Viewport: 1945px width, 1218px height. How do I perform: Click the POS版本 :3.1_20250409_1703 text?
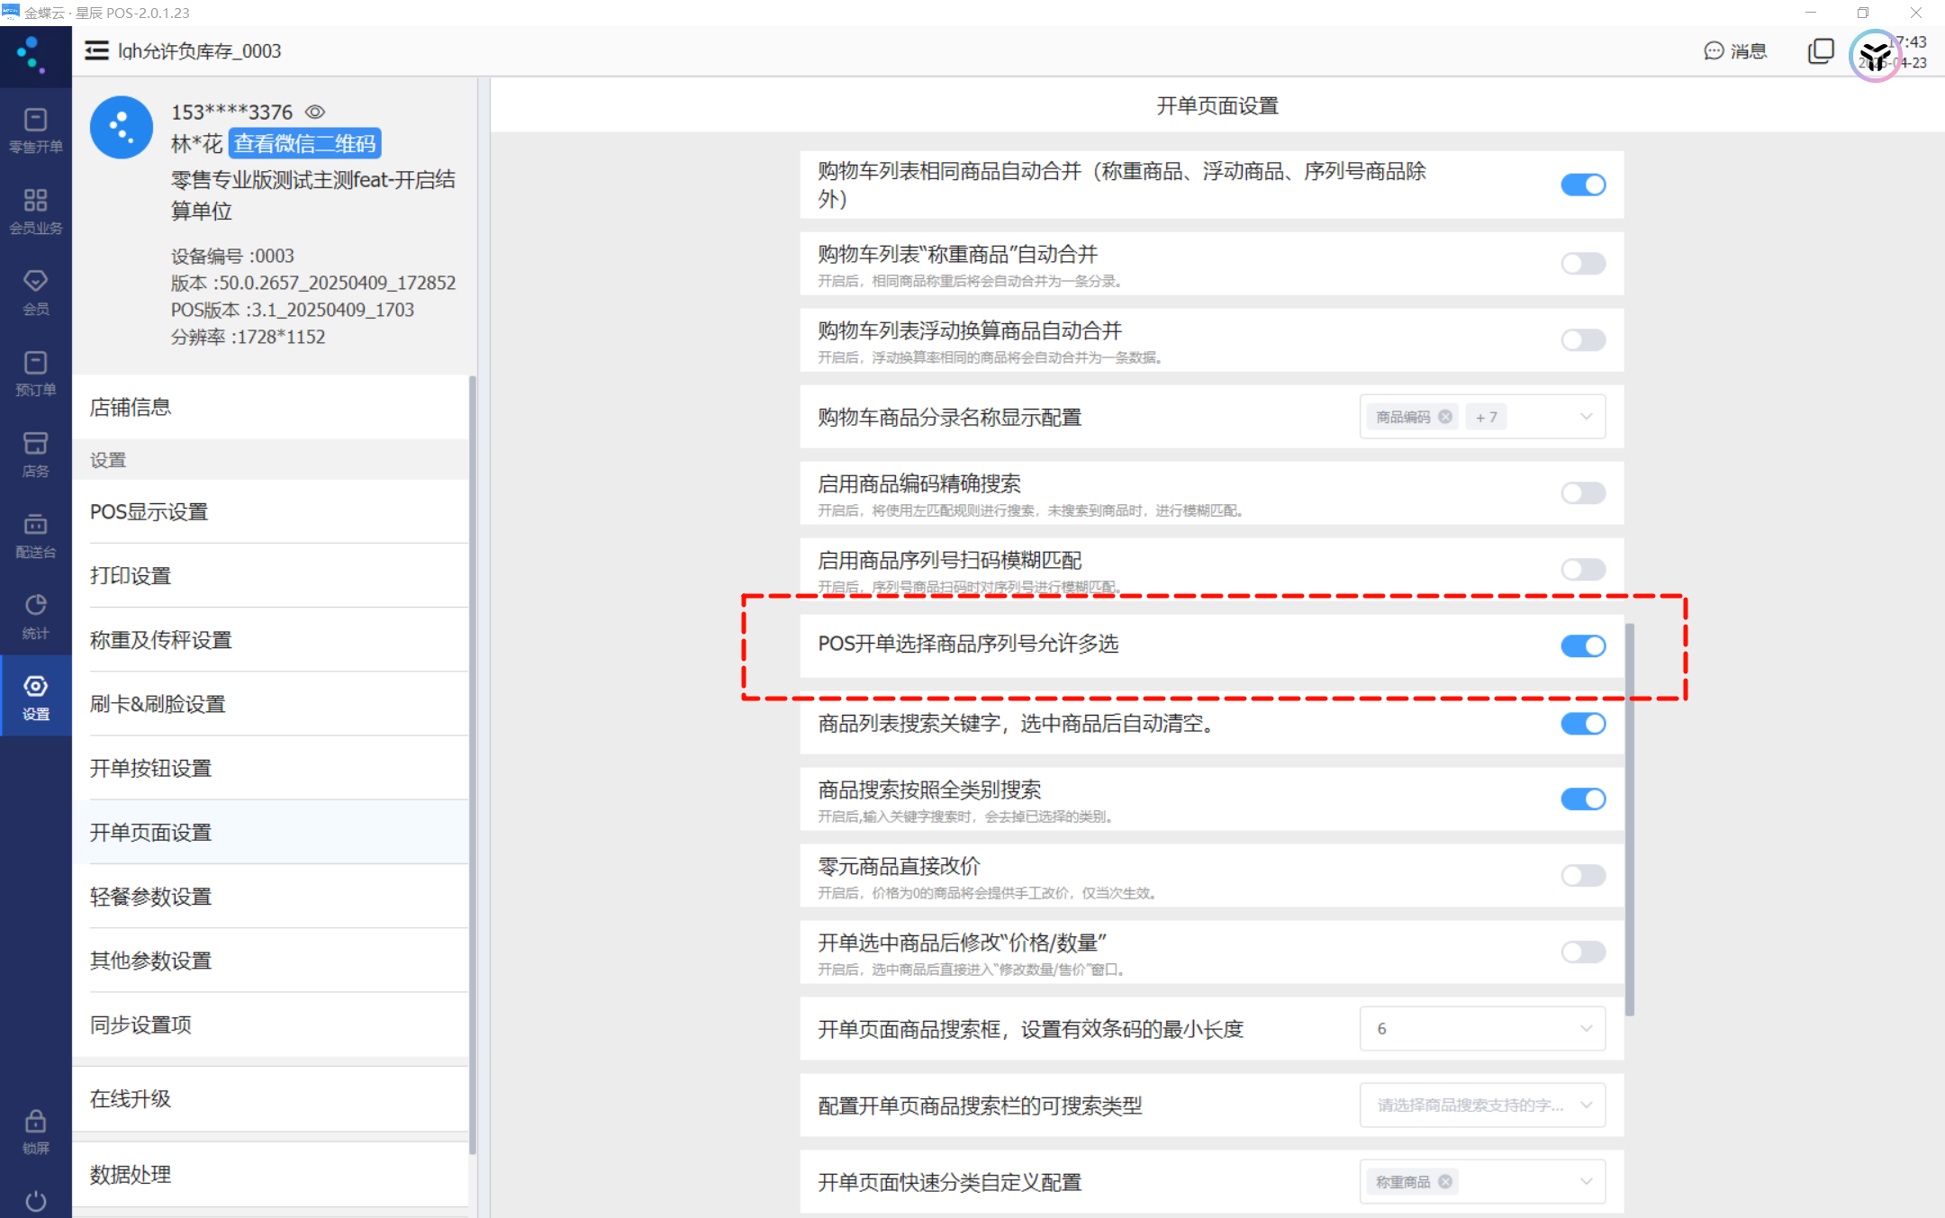(x=293, y=310)
